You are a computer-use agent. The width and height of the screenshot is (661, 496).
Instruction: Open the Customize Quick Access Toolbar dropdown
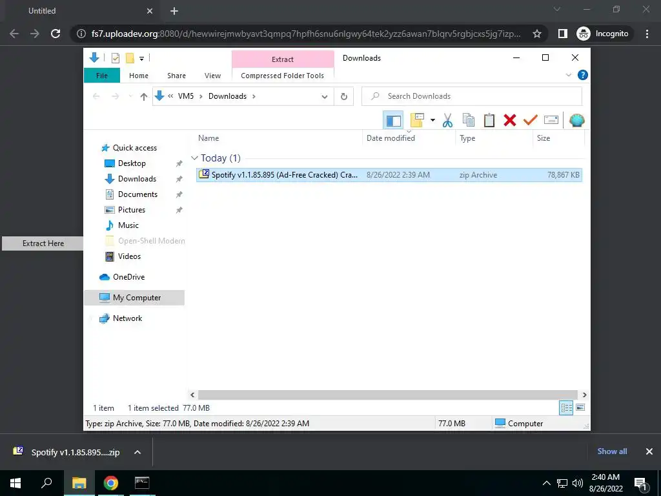[141, 59]
